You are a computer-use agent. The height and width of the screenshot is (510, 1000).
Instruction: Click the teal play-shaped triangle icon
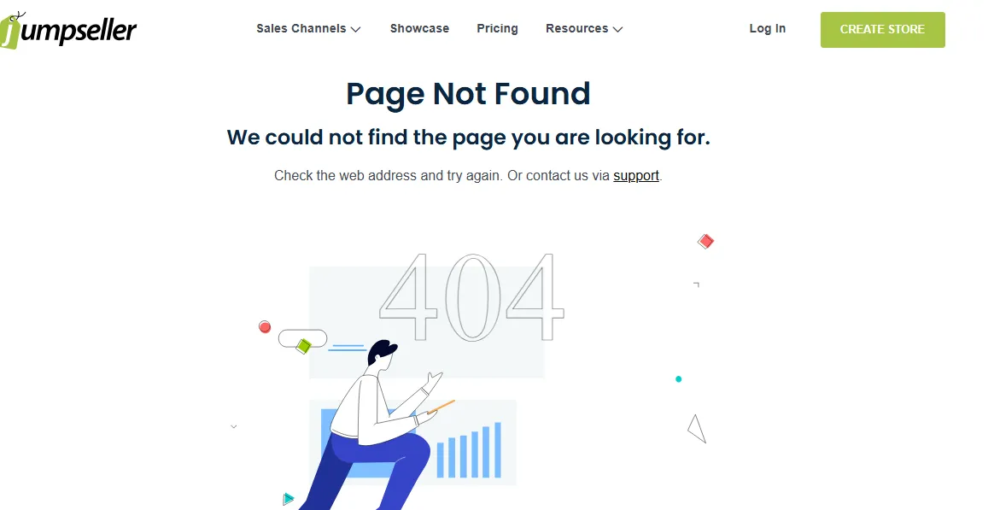[289, 499]
